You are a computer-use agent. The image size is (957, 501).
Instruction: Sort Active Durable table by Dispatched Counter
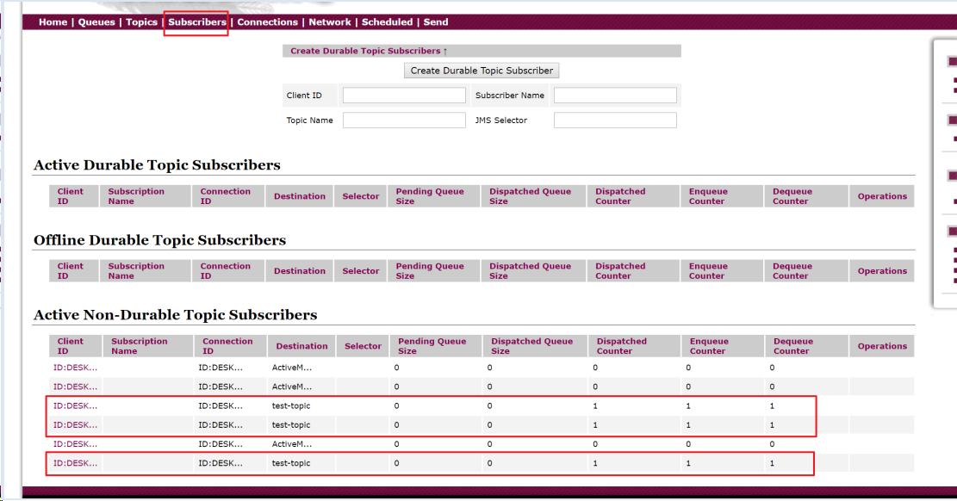click(x=633, y=196)
